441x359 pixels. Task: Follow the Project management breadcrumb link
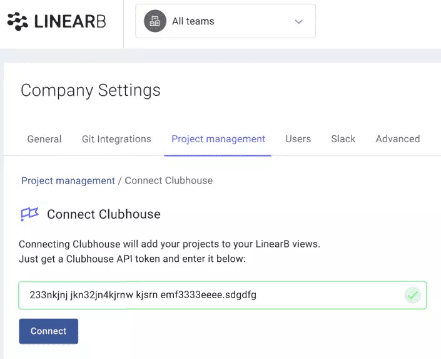tap(68, 180)
